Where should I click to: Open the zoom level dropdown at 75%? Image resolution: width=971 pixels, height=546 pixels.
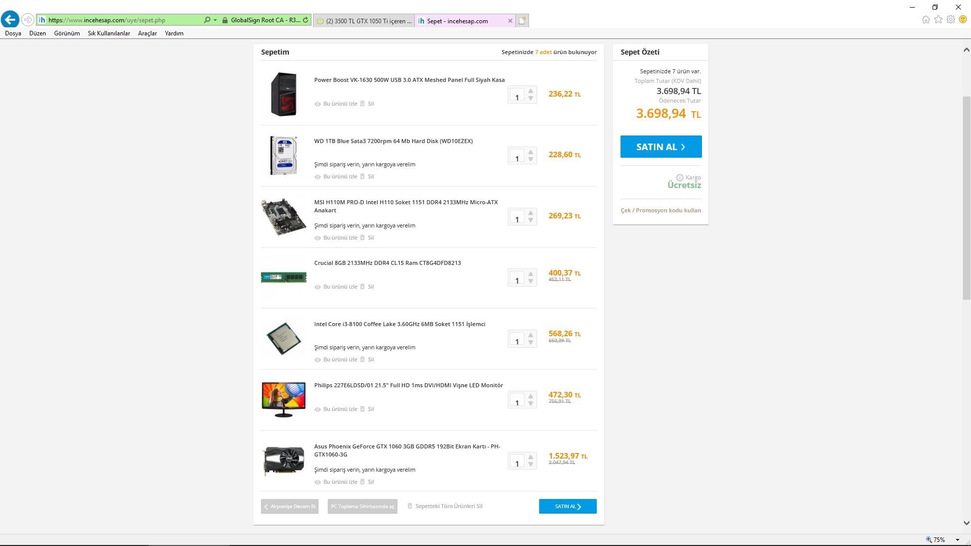click(957, 540)
